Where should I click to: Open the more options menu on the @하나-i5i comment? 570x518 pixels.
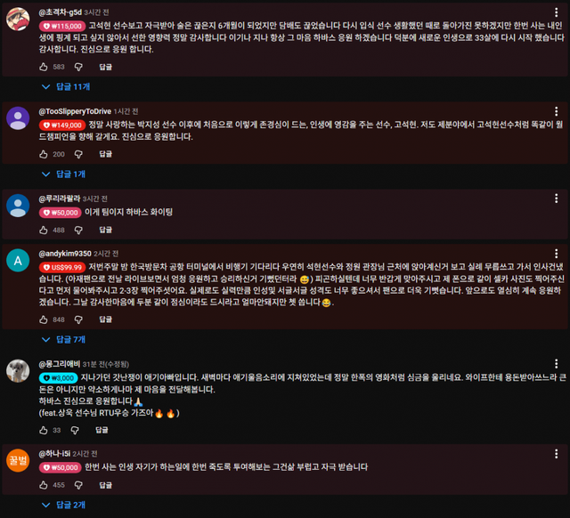coord(556,453)
